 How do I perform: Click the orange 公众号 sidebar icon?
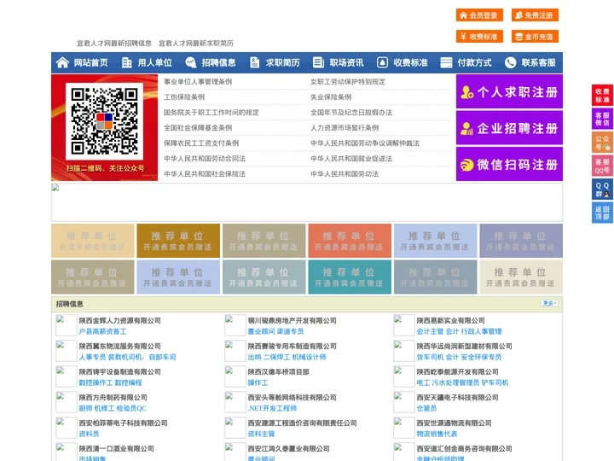(x=602, y=142)
